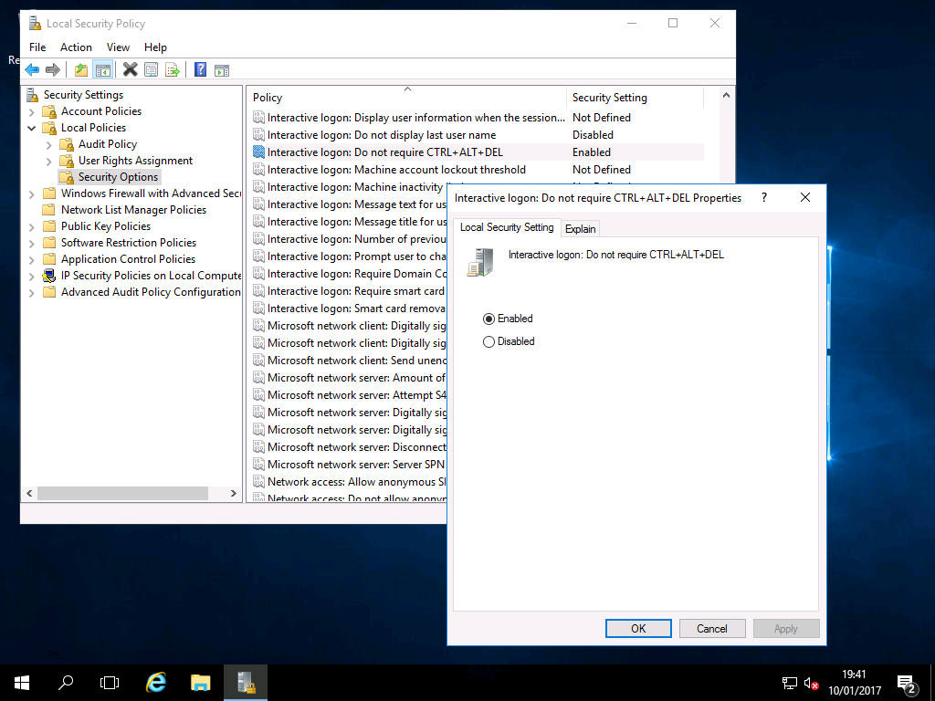The image size is (935, 701).
Task: Select Network List Manager Policies in the tree
Action: tap(133, 210)
